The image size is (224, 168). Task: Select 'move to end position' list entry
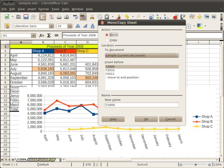tap(123, 77)
